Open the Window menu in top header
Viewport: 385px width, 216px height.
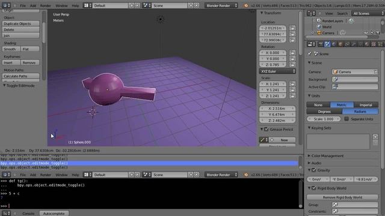61,5
